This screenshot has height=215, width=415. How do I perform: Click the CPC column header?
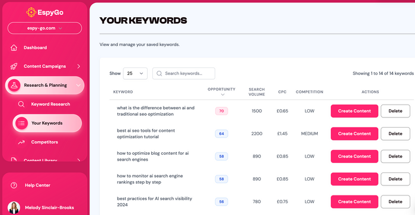tap(282, 92)
